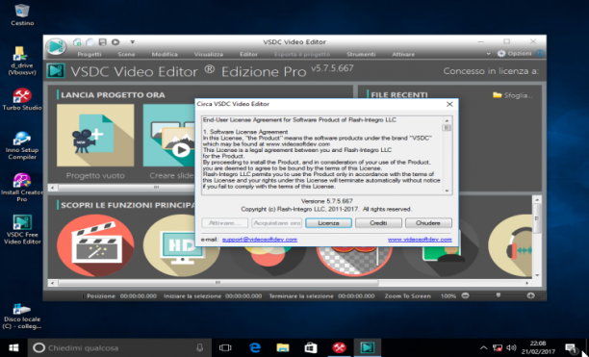Click the VSDC logo in the header banner
This screenshot has width=589, height=357.
click(56, 70)
